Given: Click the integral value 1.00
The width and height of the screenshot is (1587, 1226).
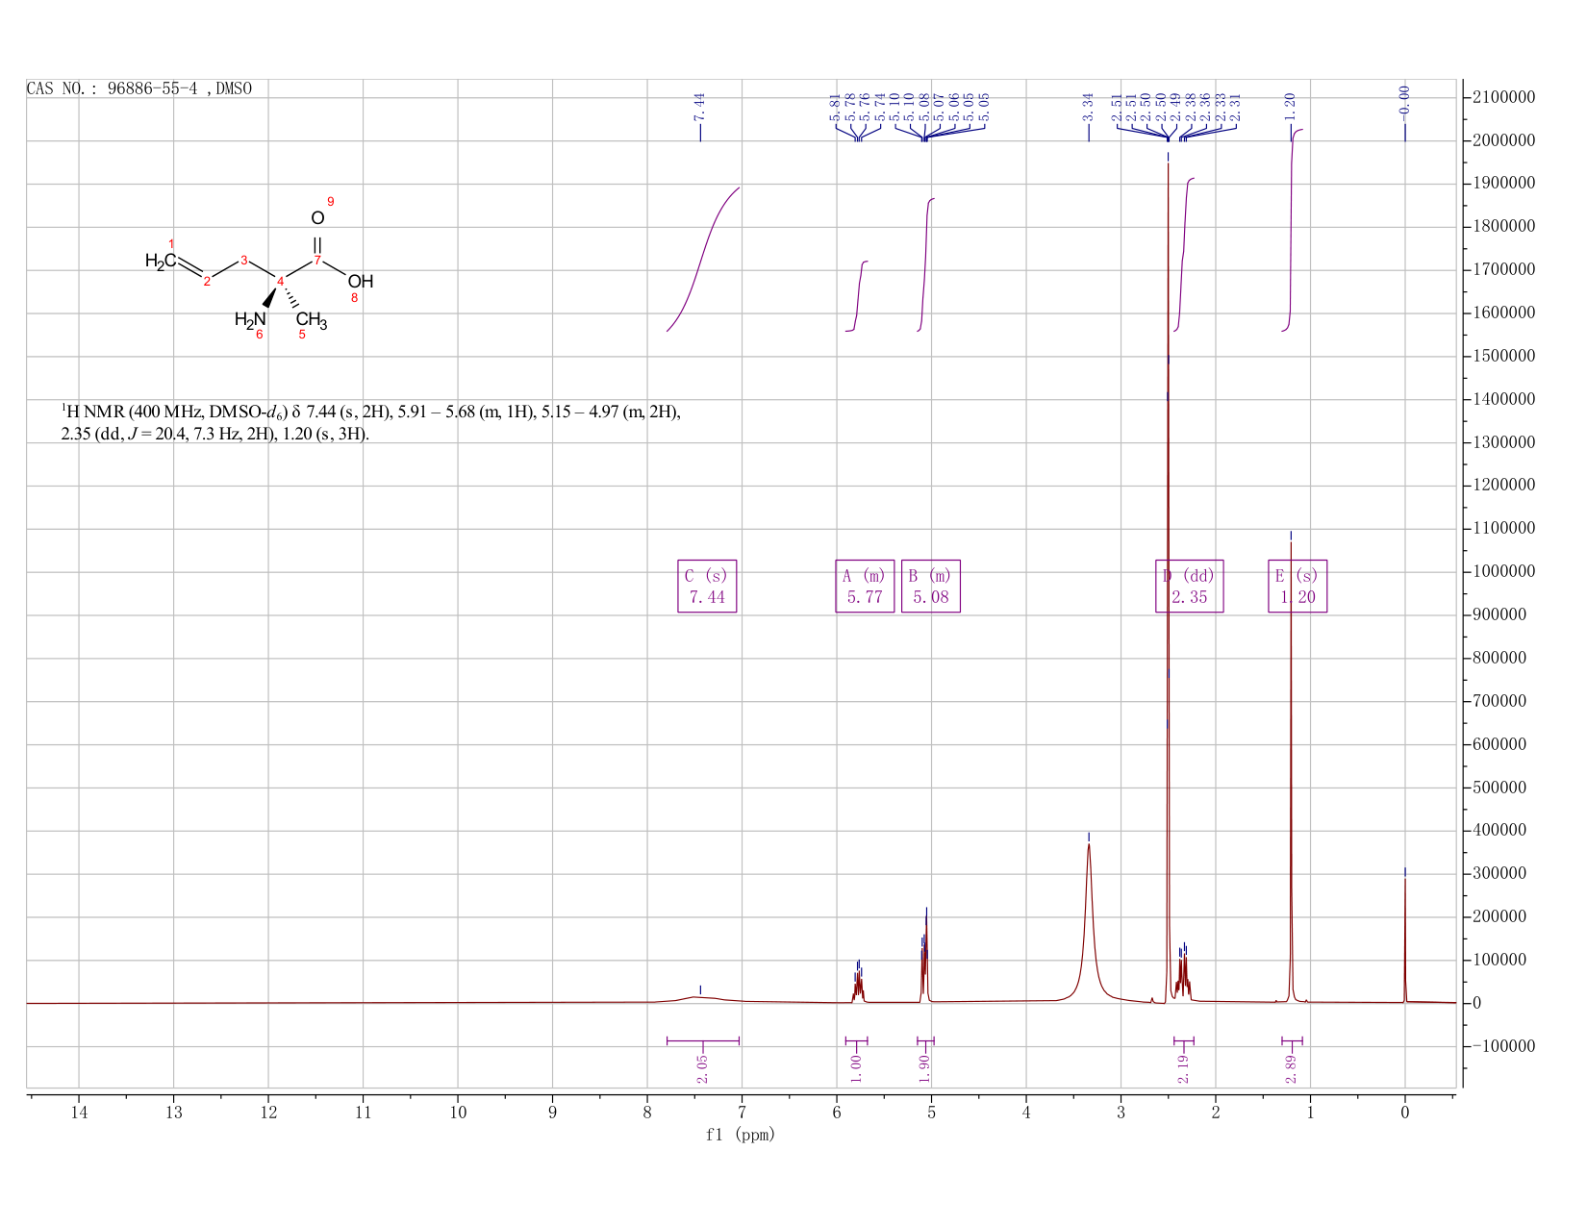Looking at the screenshot, I should [856, 1068].
